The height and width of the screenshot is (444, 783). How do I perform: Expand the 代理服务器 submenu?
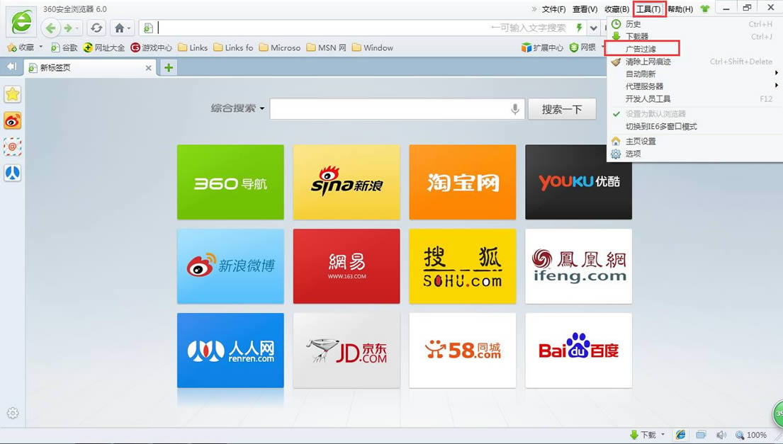click(x=694, y=86)
